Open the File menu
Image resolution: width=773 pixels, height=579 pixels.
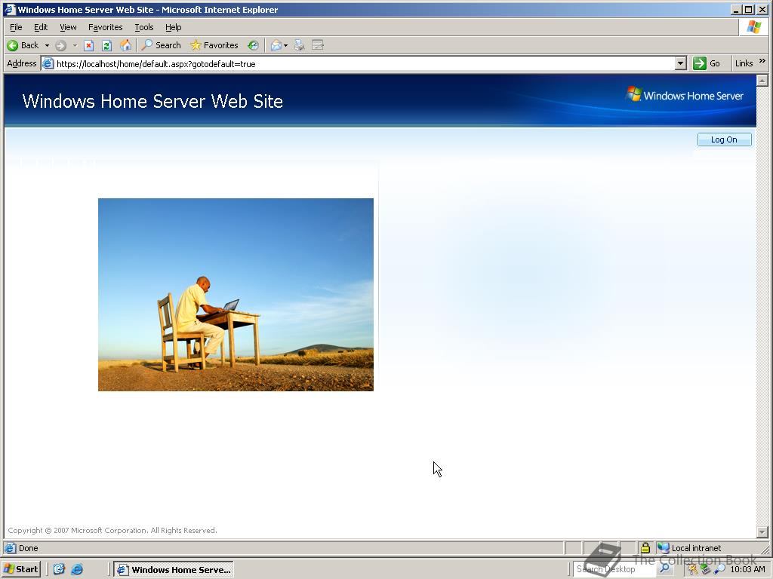[16, 27]
